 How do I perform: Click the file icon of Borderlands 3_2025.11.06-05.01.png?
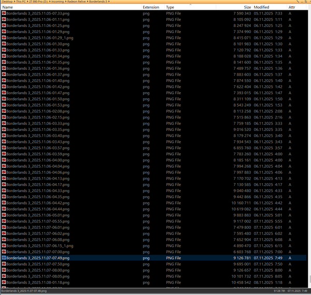point(4,215)
